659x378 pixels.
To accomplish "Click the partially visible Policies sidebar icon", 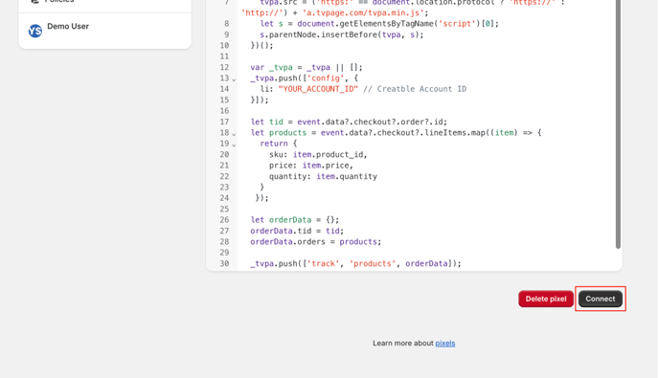I will pos(34,1).
